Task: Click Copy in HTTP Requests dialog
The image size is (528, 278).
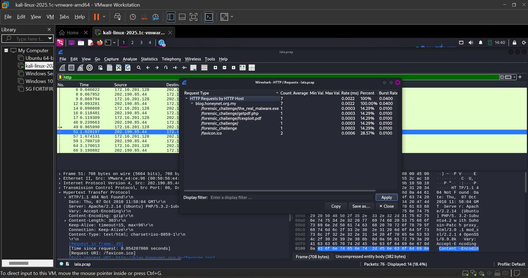Action: tap(336, 206)
